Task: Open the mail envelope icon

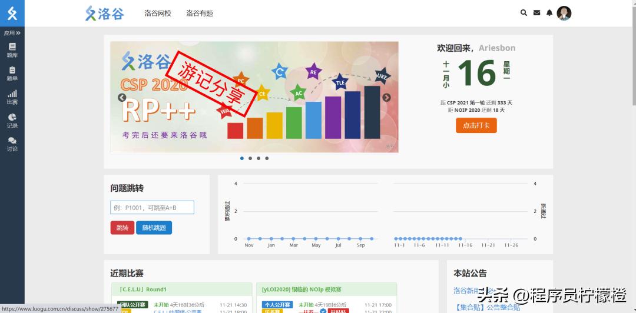Action: pos(536,13)
